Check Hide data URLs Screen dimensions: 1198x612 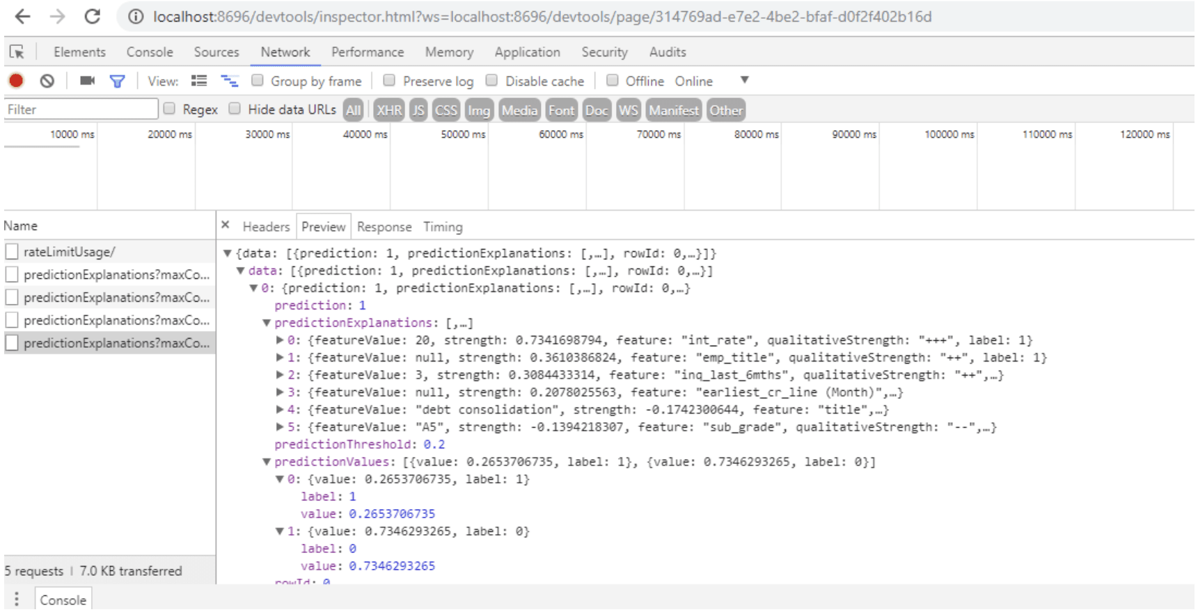235,108
